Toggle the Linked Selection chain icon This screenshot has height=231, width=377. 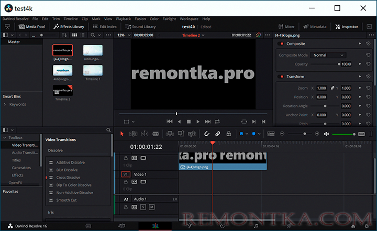(218, 134)
